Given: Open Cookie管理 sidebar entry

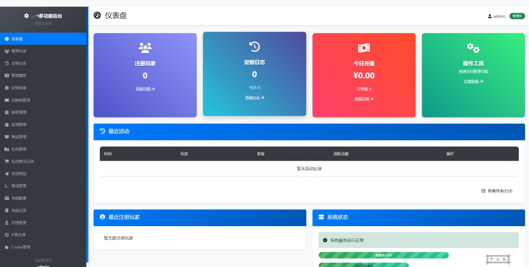Looking at the screenshot, I should 20,247.
